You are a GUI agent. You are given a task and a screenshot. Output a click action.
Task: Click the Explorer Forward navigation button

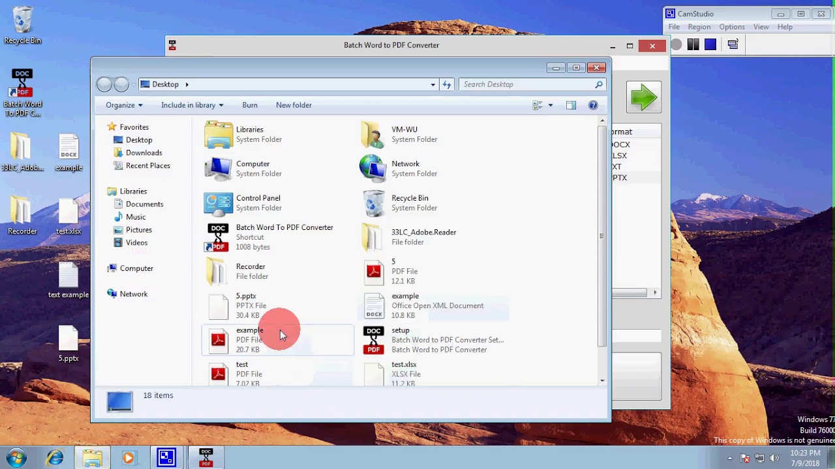point(121,84)
